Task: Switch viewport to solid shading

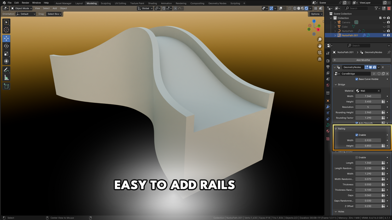Action: pos(299,8)
